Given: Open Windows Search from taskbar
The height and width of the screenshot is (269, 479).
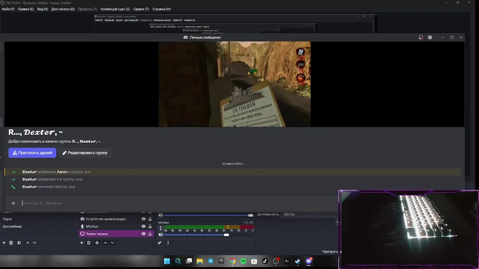Looking at the screenshot, I should tap(178, 262).
